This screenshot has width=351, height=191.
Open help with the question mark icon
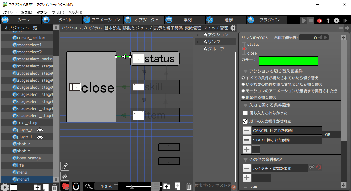click(x=328, y=21)
